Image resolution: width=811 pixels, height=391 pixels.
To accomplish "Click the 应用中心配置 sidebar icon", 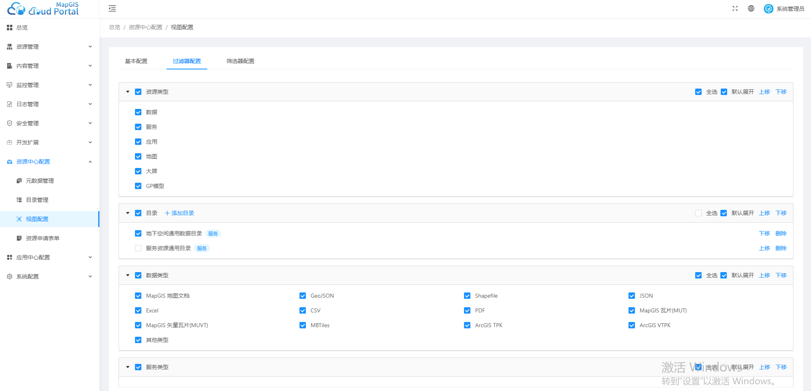I will 10,257.
